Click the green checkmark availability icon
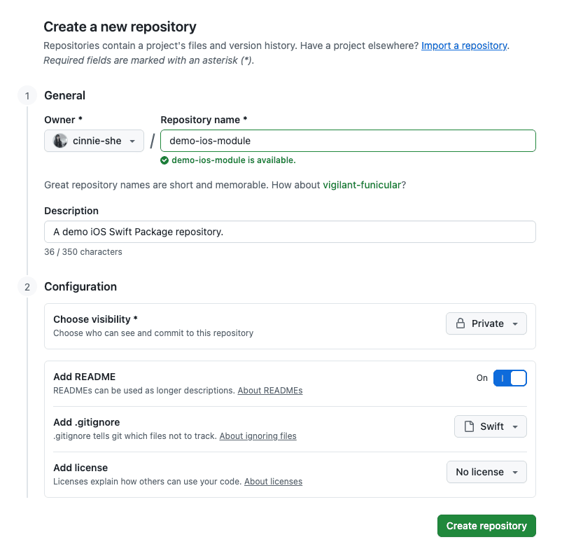569x558 pixels. click(x=164, y=160)
